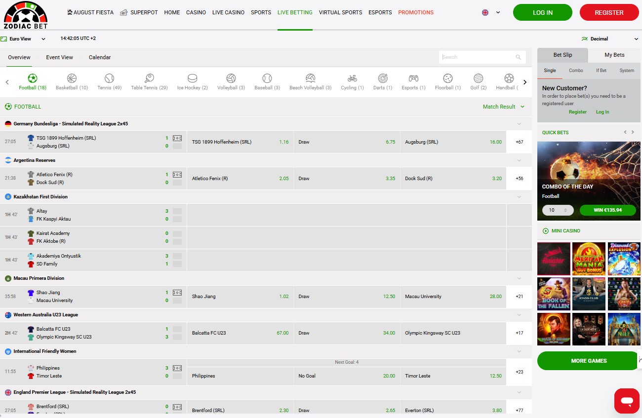Open the language flag dropdown
This screenshot has width=642, height=418.
(490, 12)
